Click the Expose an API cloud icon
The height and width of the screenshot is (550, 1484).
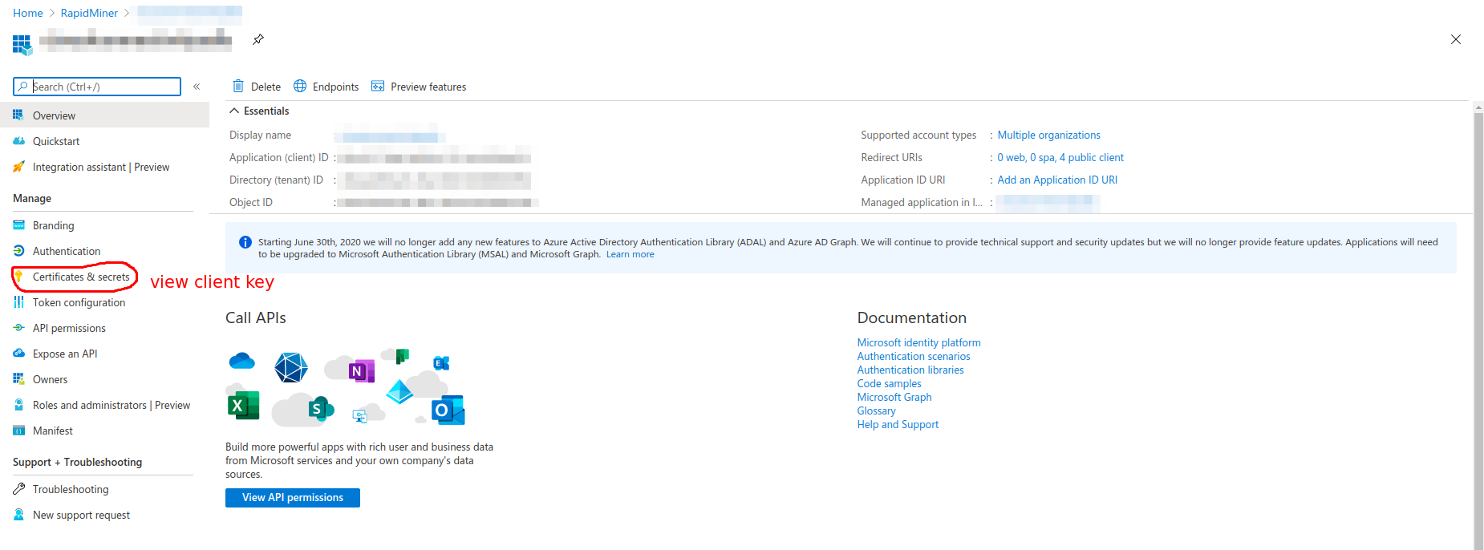(x=19, y=354)
